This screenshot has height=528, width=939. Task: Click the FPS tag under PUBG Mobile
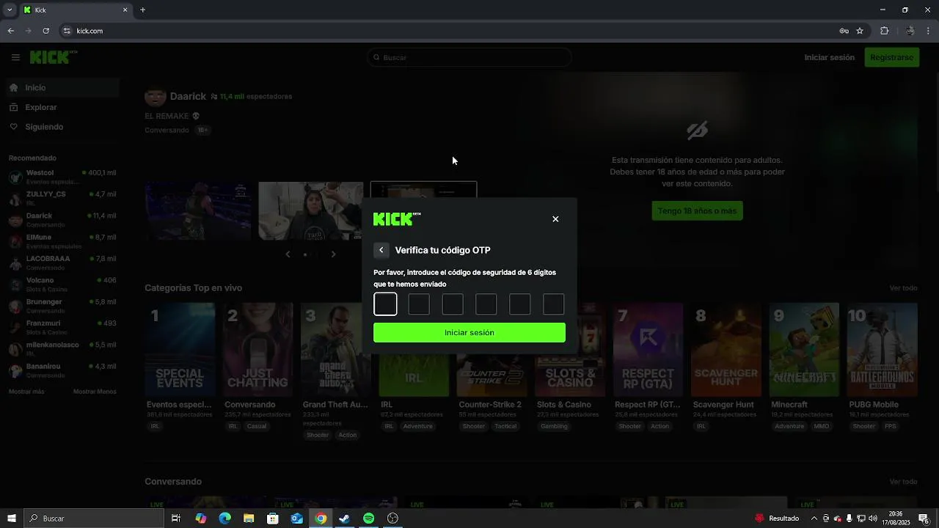click(x=890, y=426)
